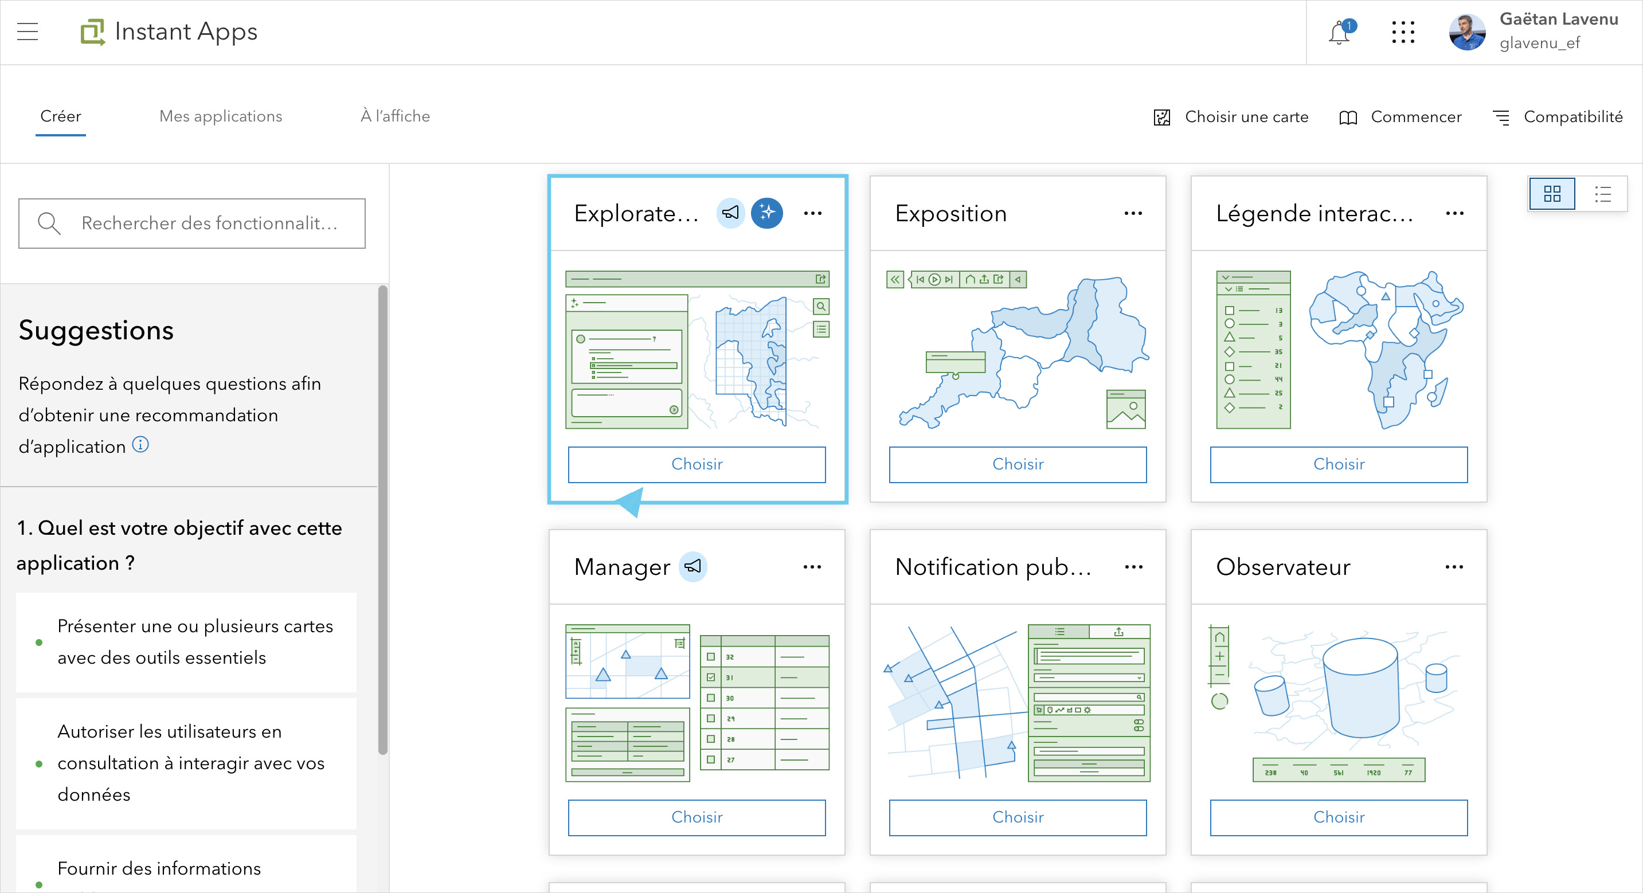Switch to À l'affiche tab
The height and width of the screenshot is (893, 1643).
point(395,116)
